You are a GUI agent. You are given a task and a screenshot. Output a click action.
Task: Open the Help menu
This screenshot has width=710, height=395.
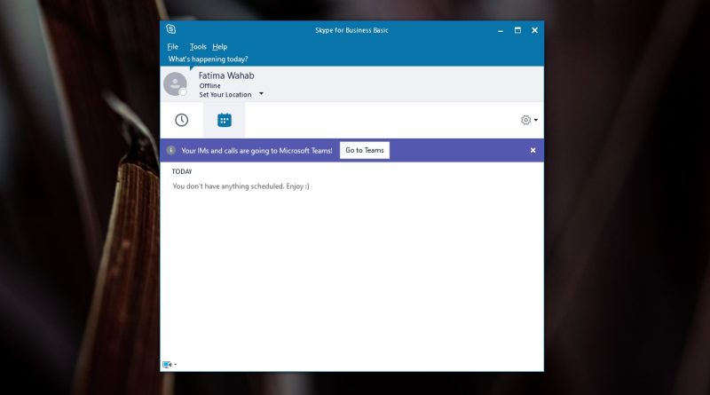(x=219, y=47)
